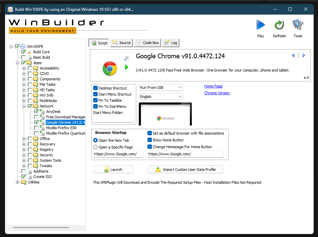Go to previous script arrow
Viewport: 318px width, 237px height.
pyautogui.click(x=293, y=55)
